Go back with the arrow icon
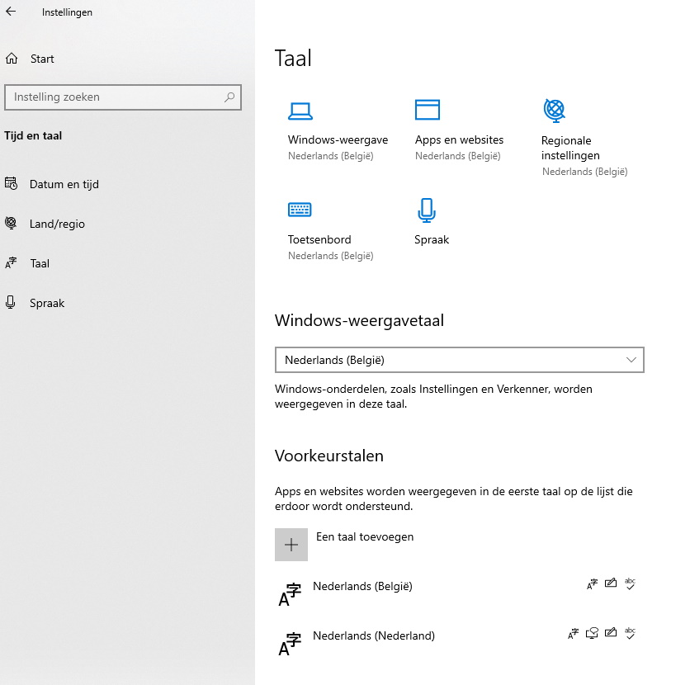 click(11, 12)
